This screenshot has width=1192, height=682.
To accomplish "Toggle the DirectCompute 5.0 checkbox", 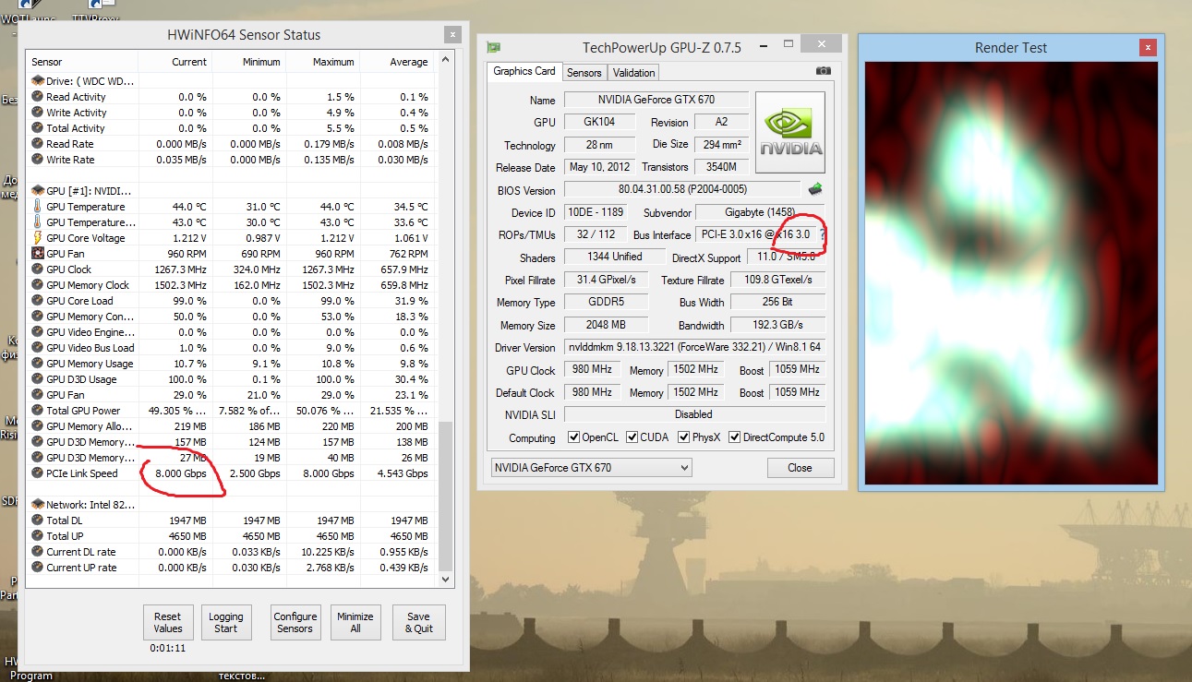I will coord(735,437).
